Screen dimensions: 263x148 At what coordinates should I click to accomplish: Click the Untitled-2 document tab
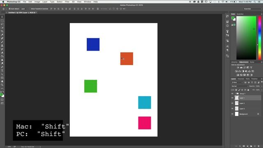tap(22, 13)
